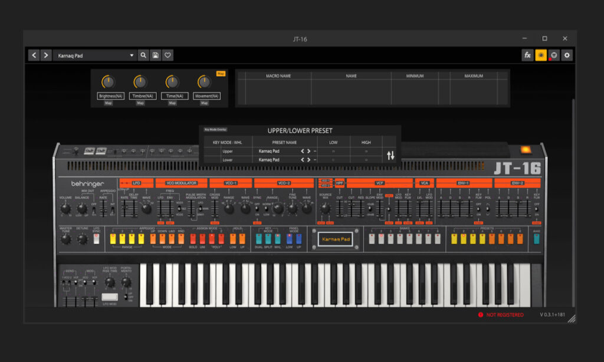Flip the ENV-1 Key Follow switch
This screenshot has height=362, width=604.
(x=478, y=209)
